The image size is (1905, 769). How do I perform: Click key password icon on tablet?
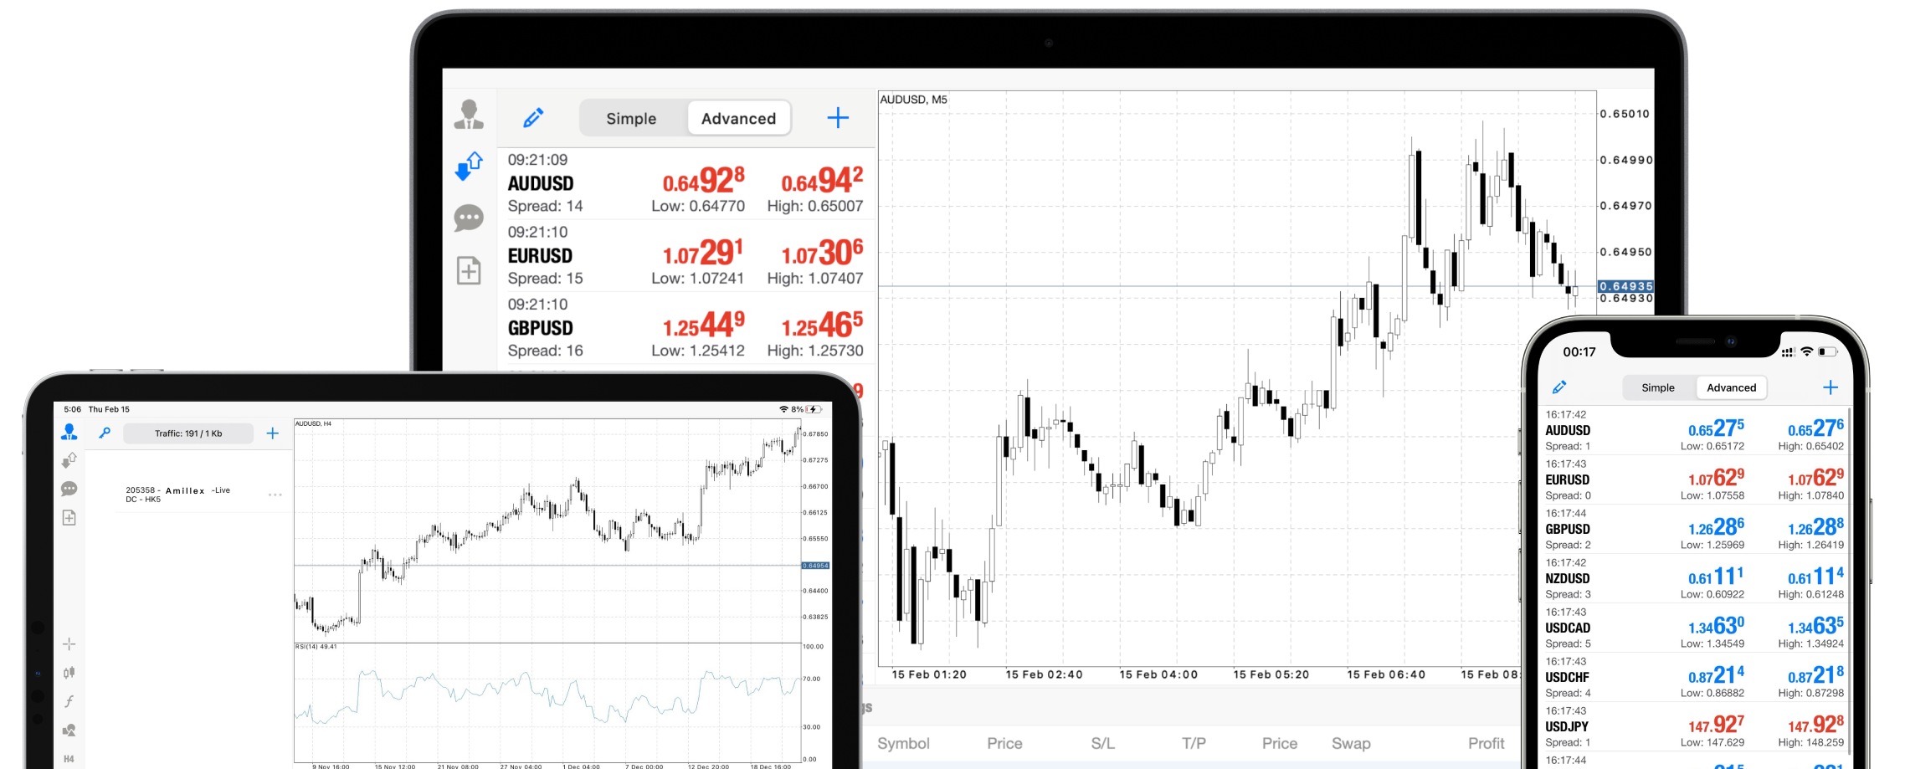click(x=105, y=433)
